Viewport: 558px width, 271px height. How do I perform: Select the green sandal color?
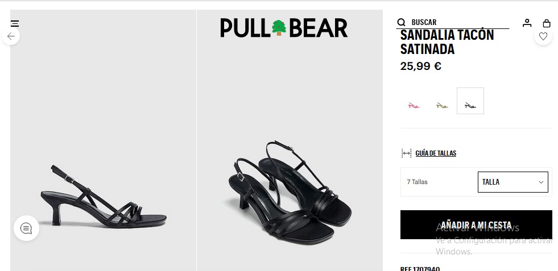coord(442,105)
